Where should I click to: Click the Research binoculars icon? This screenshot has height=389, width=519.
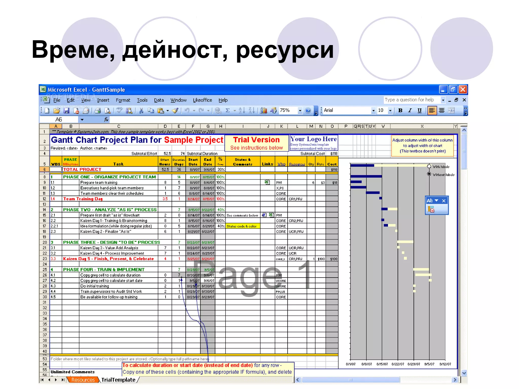(x=129, y=110)
